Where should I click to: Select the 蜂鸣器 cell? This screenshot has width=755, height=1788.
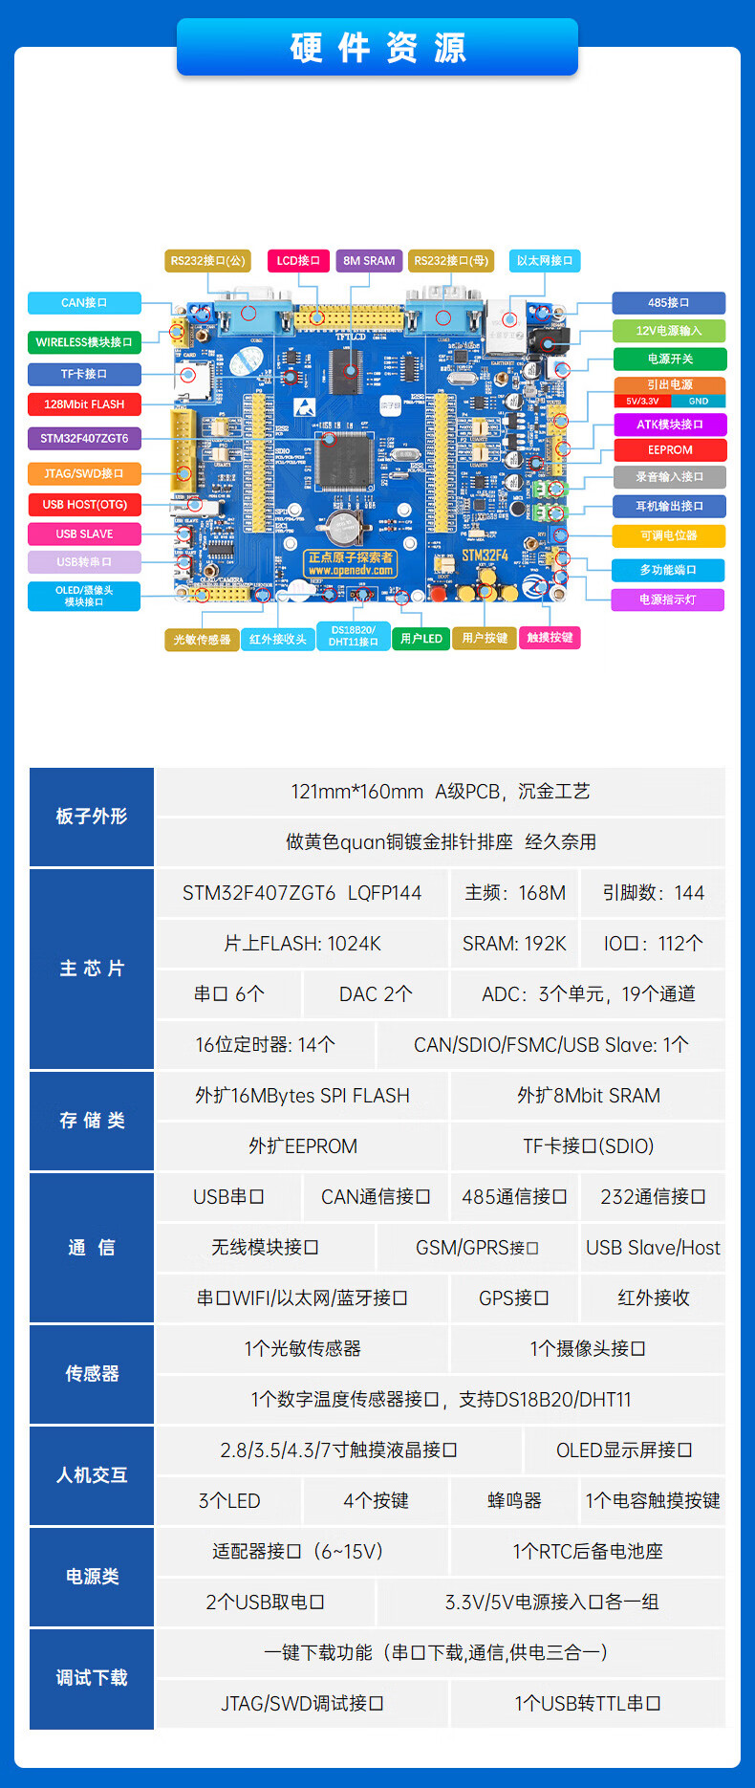pos(515,1501)
